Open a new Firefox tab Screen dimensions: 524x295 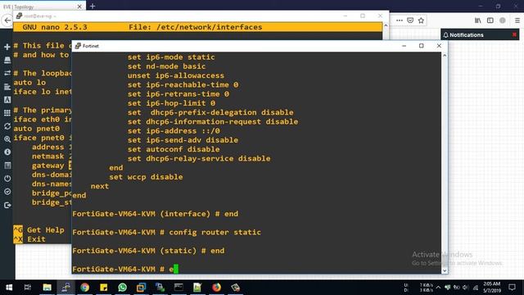tap(93, 6)
